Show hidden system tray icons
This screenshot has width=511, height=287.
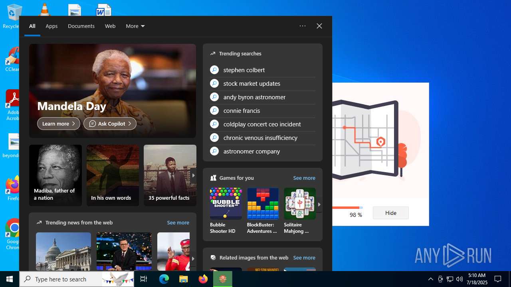[430, 279]
